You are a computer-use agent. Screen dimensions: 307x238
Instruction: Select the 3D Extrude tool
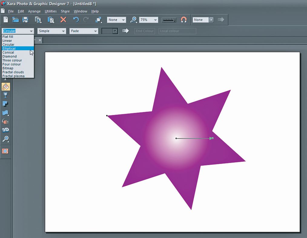coord(5,130)
